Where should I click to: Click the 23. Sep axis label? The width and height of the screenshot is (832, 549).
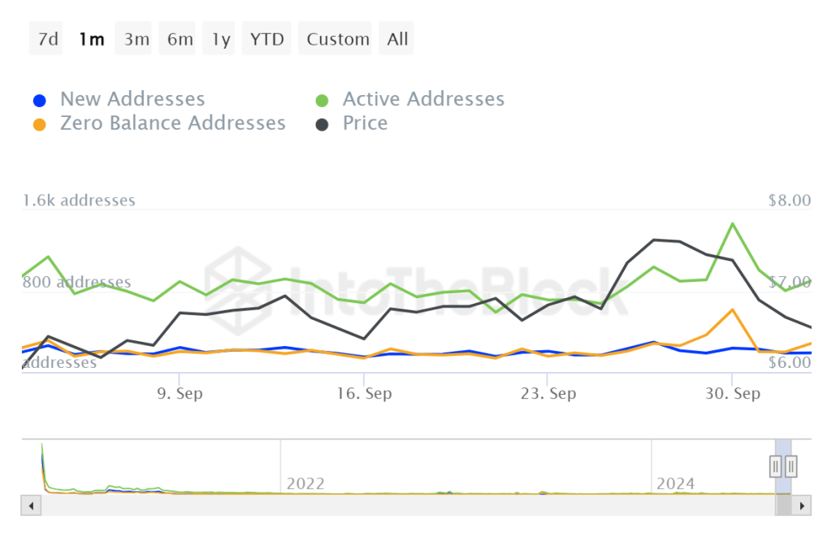coord(548,394)
